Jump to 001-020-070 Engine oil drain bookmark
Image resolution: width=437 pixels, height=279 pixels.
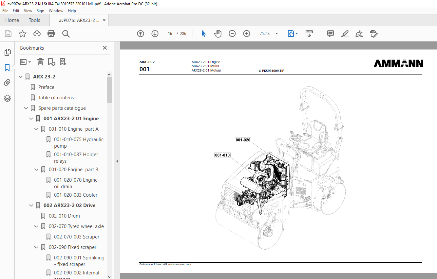click(77, 183)
